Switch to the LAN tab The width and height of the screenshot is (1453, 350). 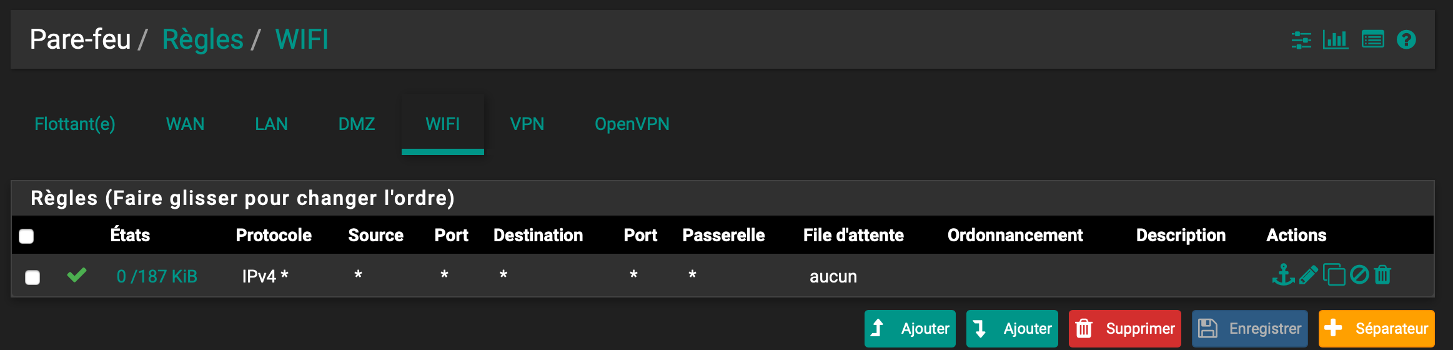click(271, 124)
